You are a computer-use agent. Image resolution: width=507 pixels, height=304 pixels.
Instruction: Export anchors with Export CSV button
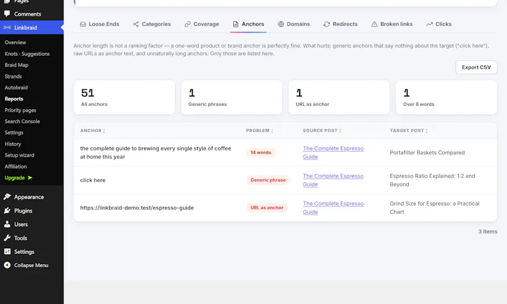(476, 67)
